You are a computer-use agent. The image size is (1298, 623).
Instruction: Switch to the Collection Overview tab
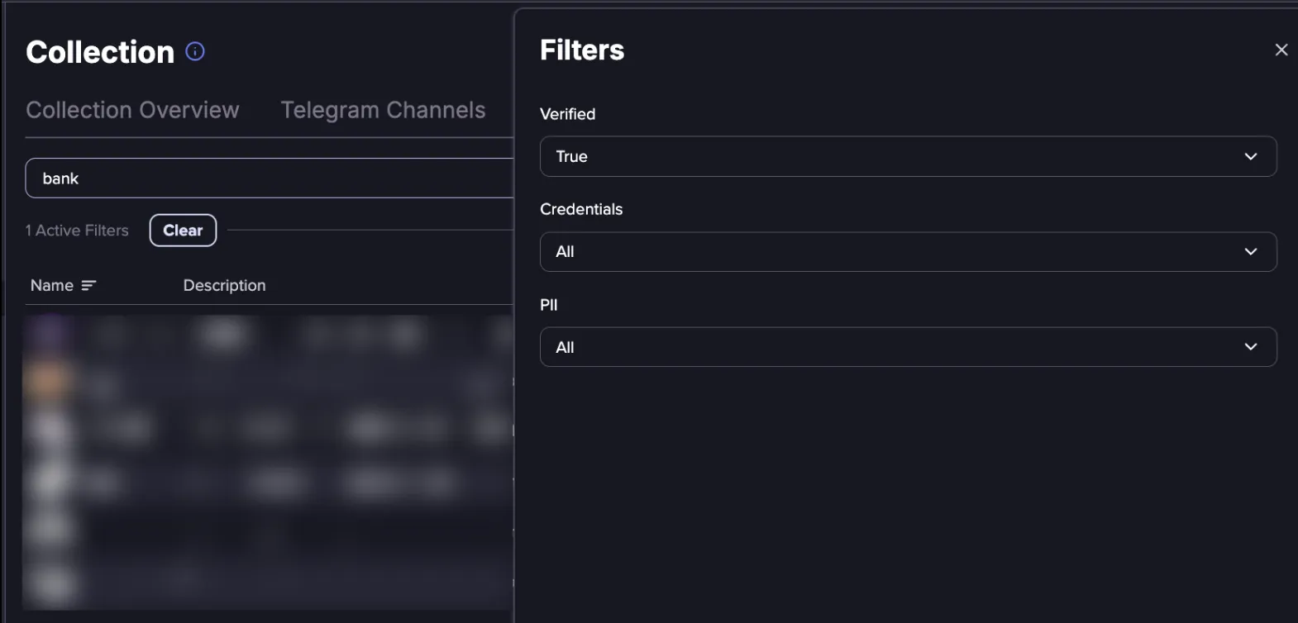click(132, 110)
